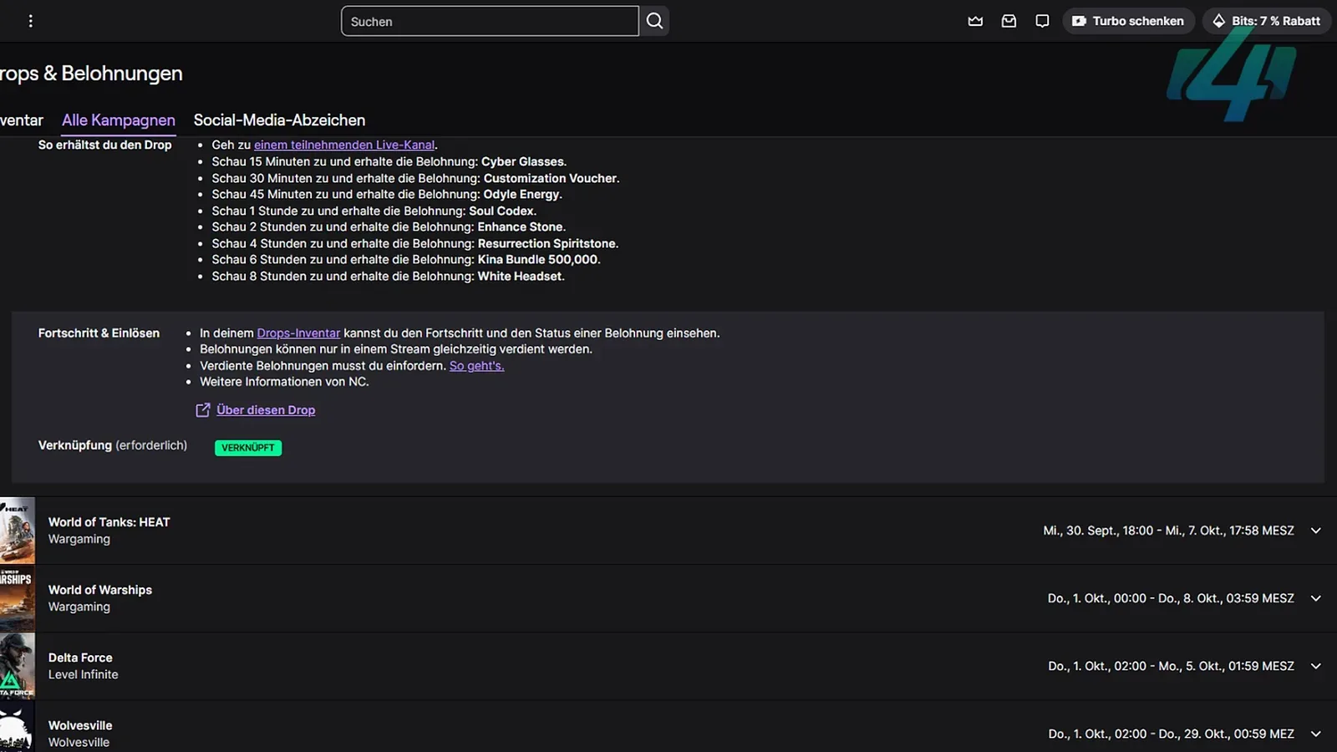
Task: Select the Alle Kampagnen tab
Action: [119, 120]
